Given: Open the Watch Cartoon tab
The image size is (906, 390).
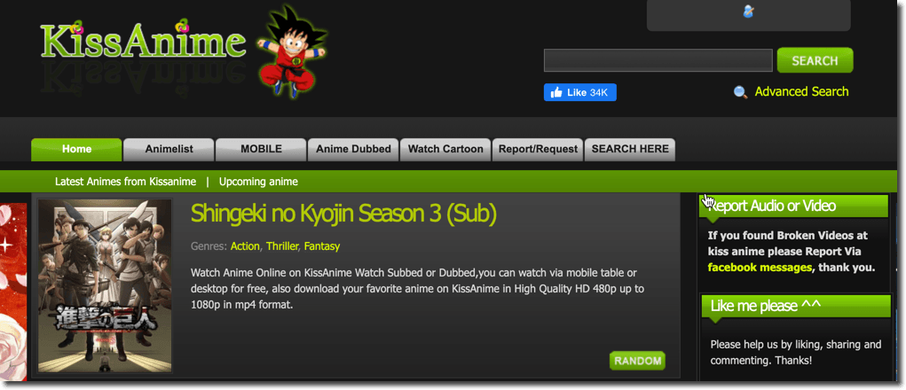Looking at the screenshot, I should 445,150.
